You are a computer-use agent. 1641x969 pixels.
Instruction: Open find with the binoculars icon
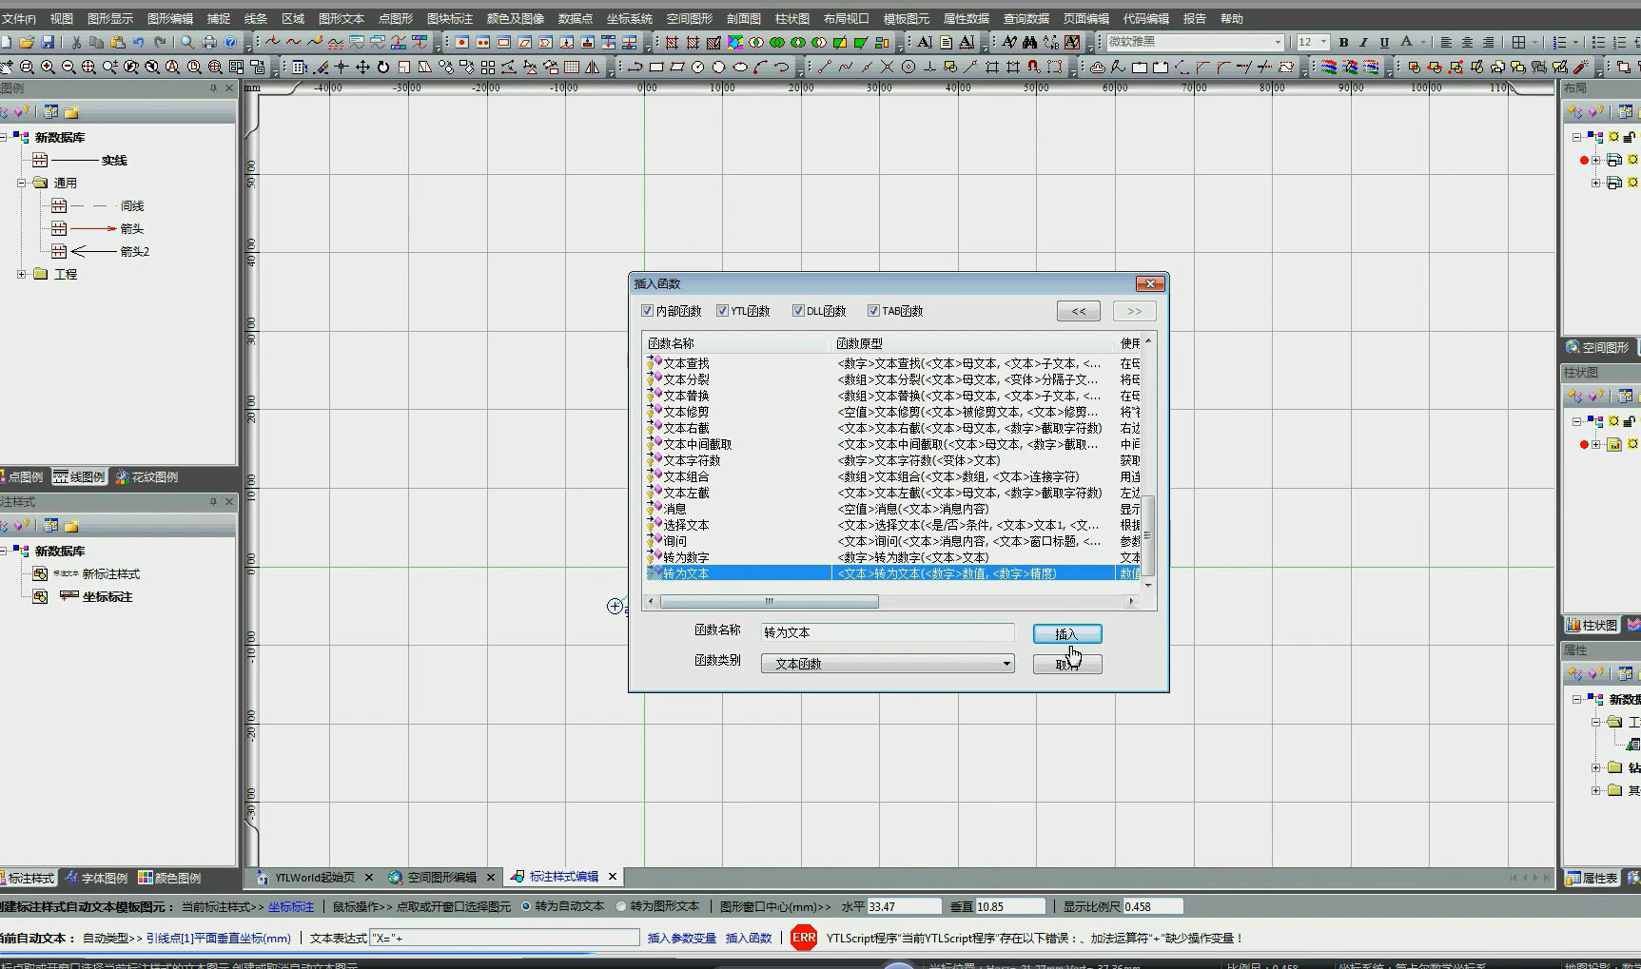click(x=1030, y=42)
